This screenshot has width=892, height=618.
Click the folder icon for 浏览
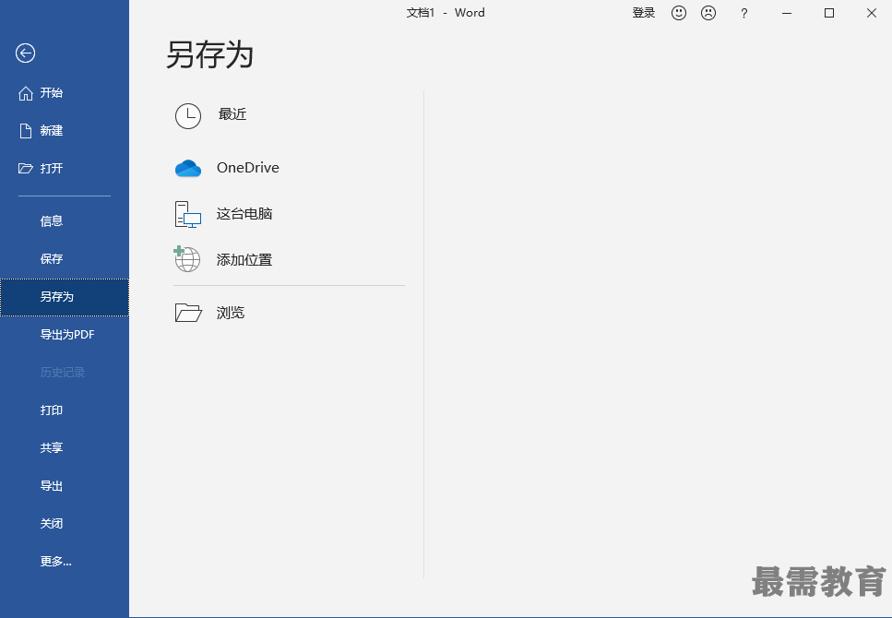(x=188, y=313)
